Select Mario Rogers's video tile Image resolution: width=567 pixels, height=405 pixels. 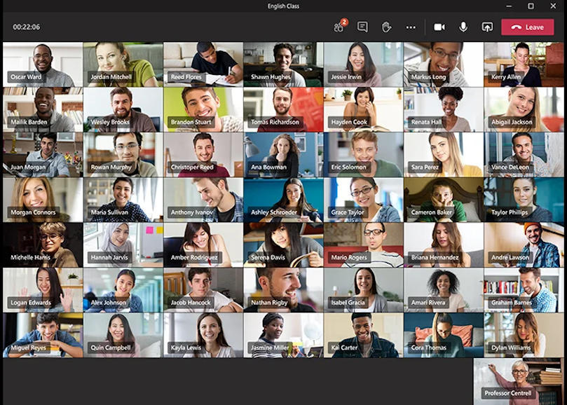364,245
